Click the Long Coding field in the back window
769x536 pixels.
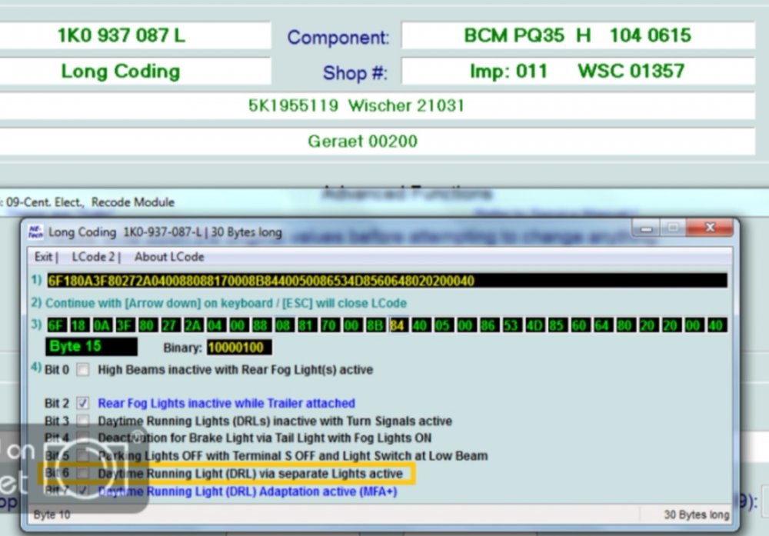[135, 71]
